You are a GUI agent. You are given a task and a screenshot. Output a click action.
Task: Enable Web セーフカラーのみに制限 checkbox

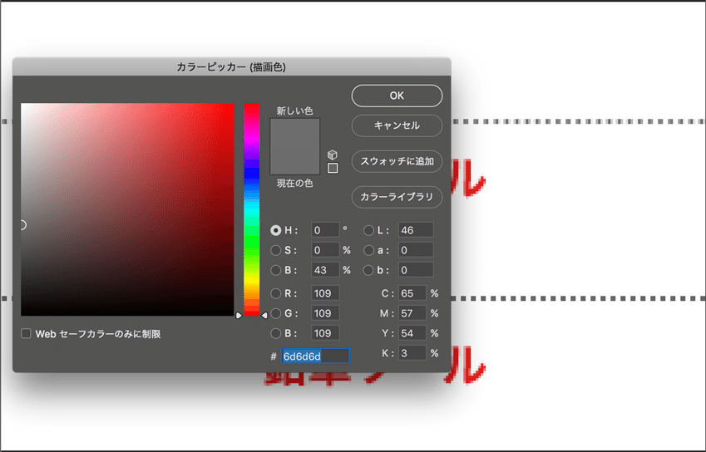pos(26,334)
